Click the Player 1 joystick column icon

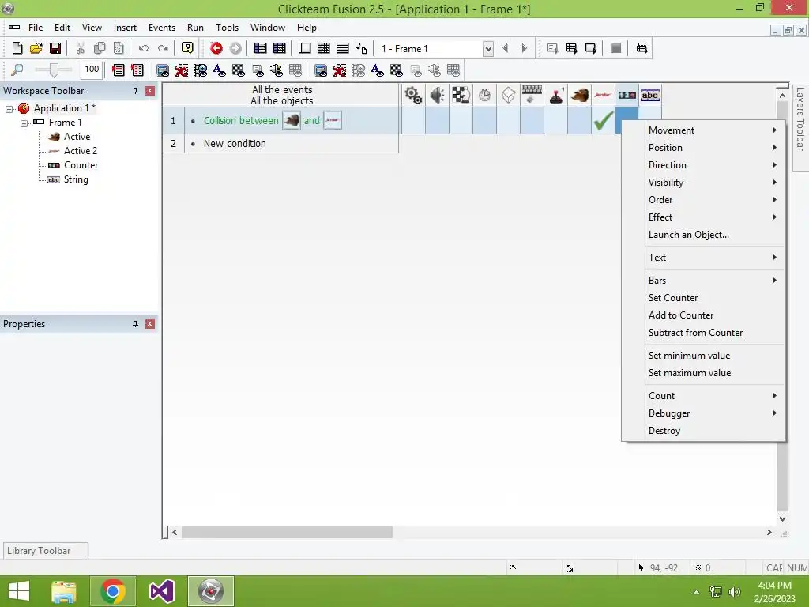[x=555, y=95]
